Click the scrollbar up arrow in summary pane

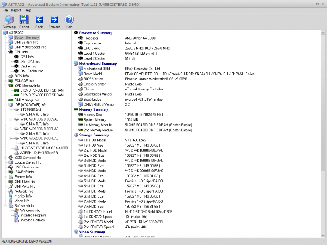tap(323, 33)
